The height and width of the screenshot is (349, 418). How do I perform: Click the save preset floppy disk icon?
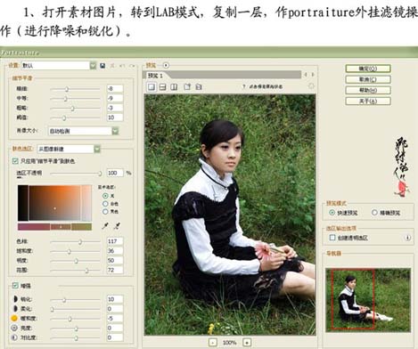pos(102,66)
